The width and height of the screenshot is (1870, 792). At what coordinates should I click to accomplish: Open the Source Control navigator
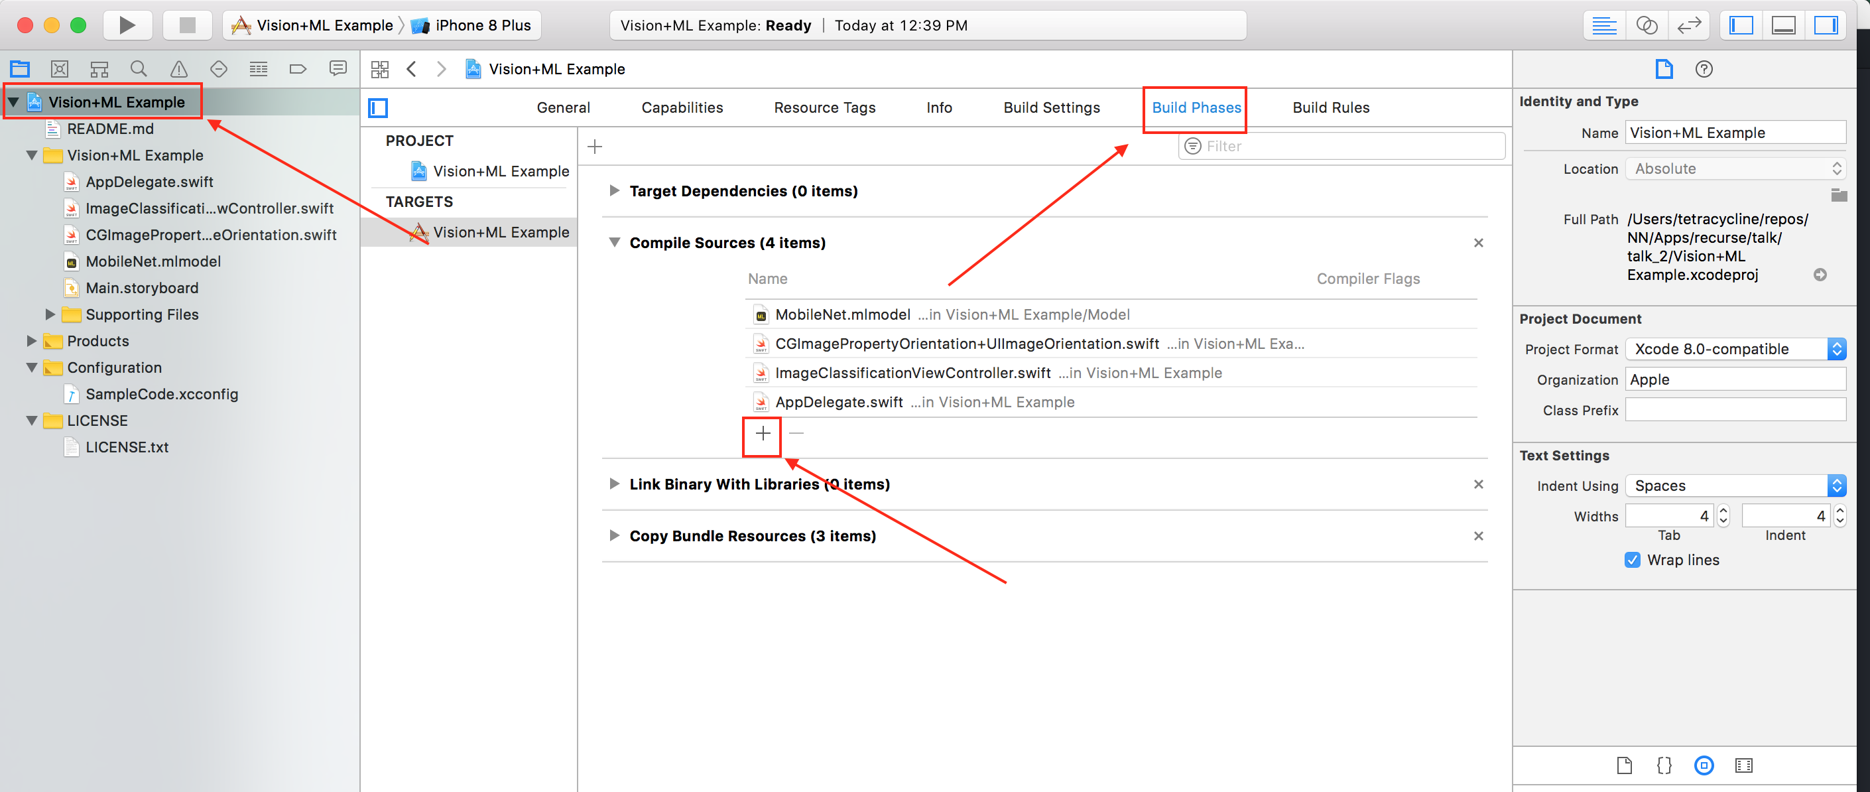click(x=60, y=69)
